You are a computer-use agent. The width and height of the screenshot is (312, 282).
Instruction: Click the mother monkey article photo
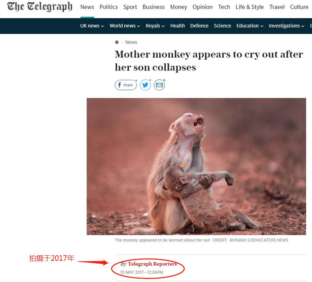coord(196,167)
